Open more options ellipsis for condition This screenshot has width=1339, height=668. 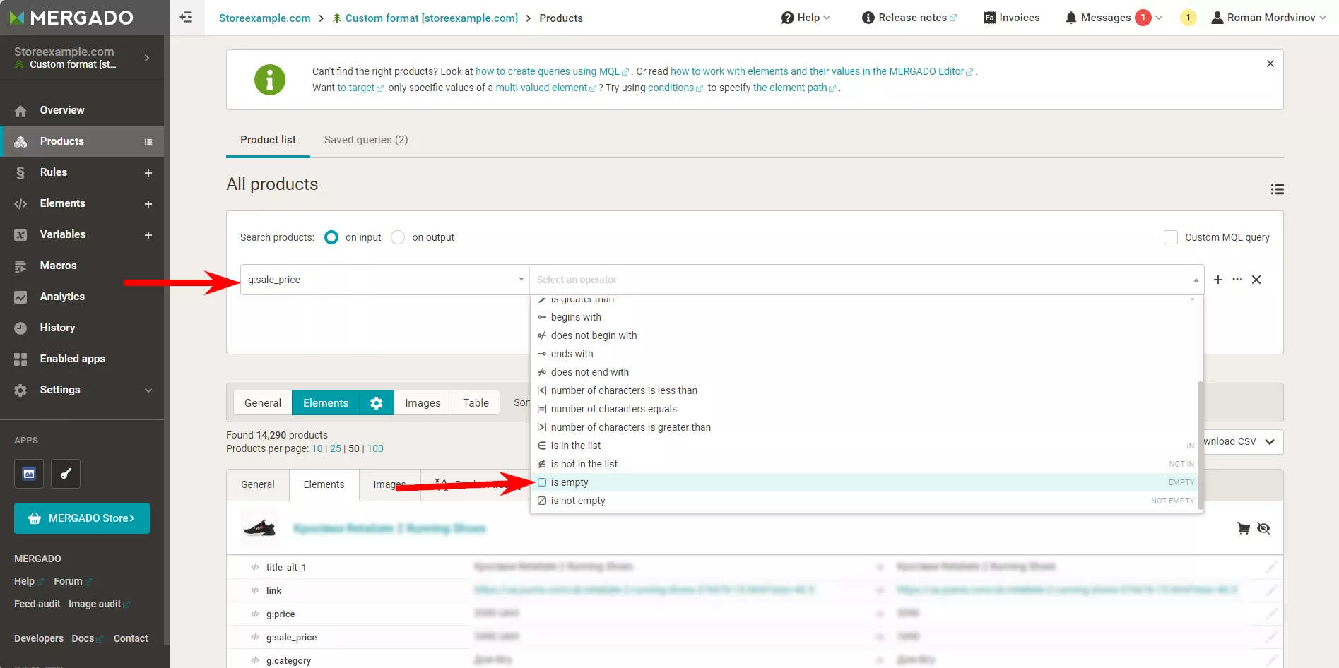click(1237, 280)
